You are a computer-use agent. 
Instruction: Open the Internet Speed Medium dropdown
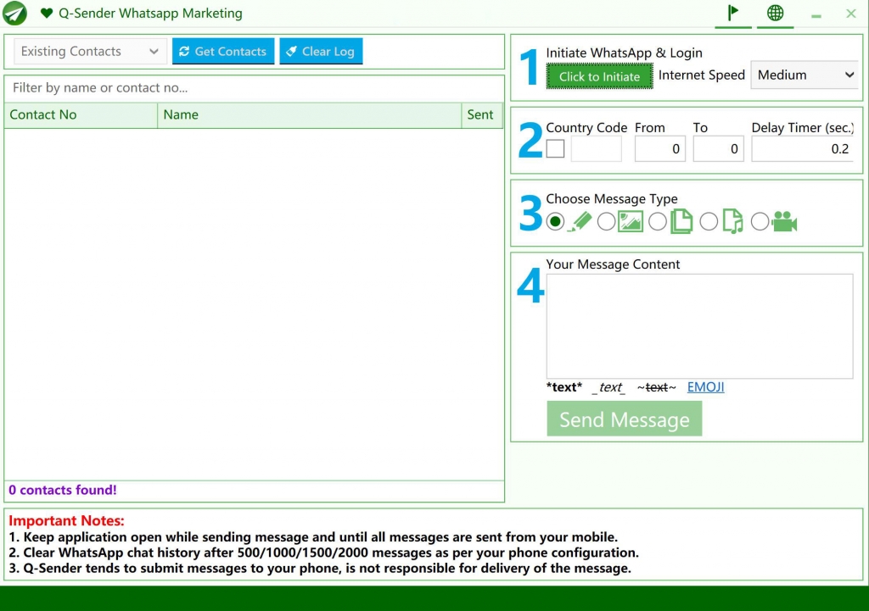pos(805,75)
